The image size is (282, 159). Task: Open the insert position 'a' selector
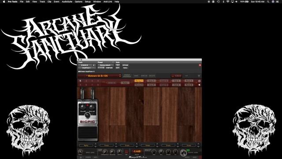pyautogui.click(x=94, y=65)
